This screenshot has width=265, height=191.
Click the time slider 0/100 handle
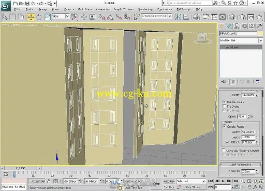[x=21, y=168]
